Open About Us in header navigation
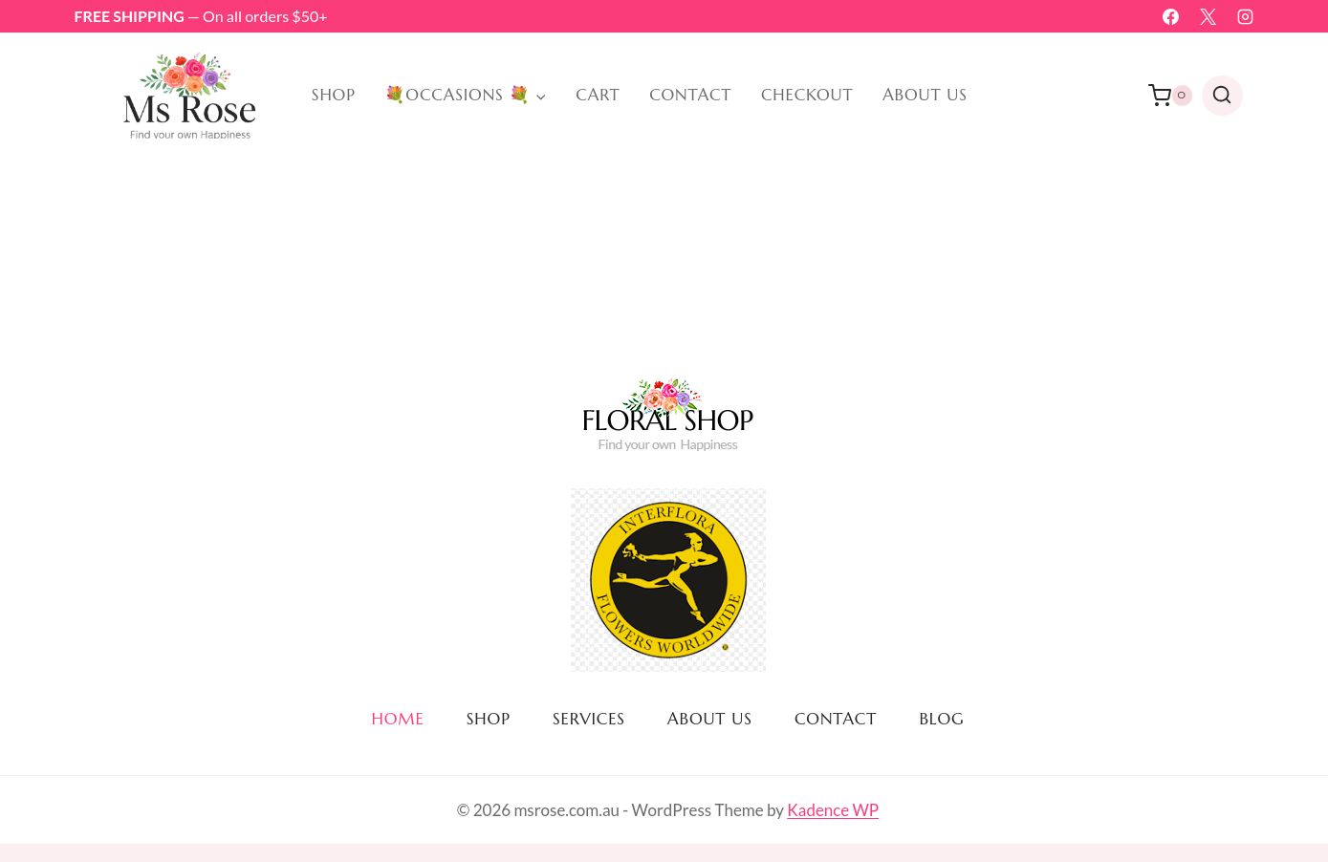Image resolution: width=1328 pixels, height=862 pixels. [x=924, y=95]
